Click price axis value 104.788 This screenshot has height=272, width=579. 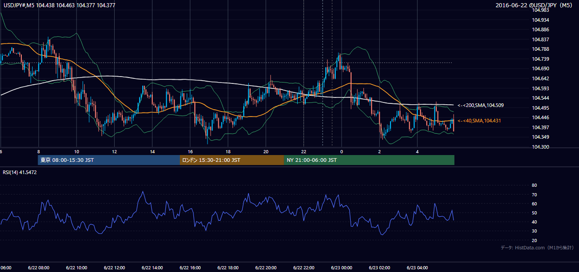click(540, 49)
